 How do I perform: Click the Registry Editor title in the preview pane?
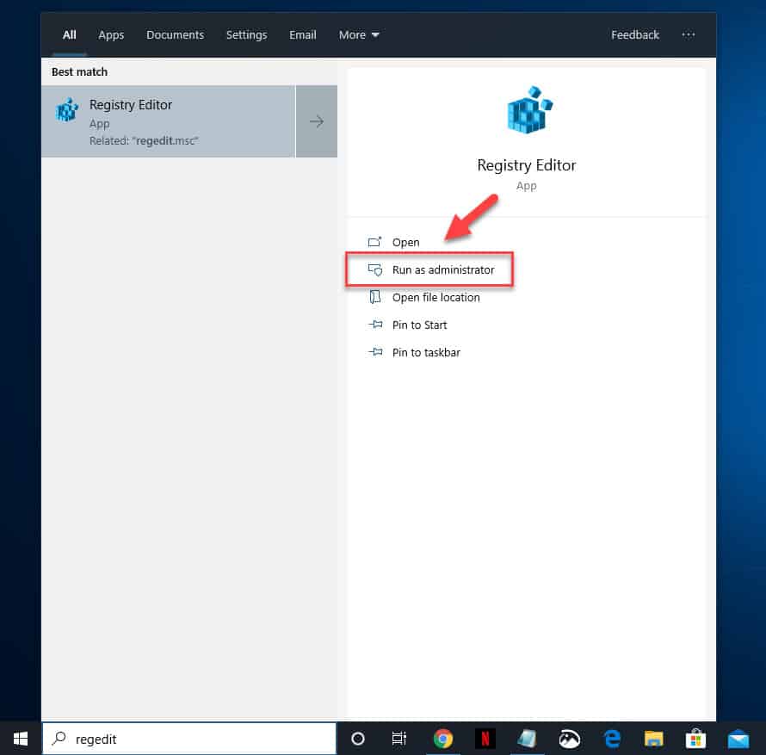(526, 165)
